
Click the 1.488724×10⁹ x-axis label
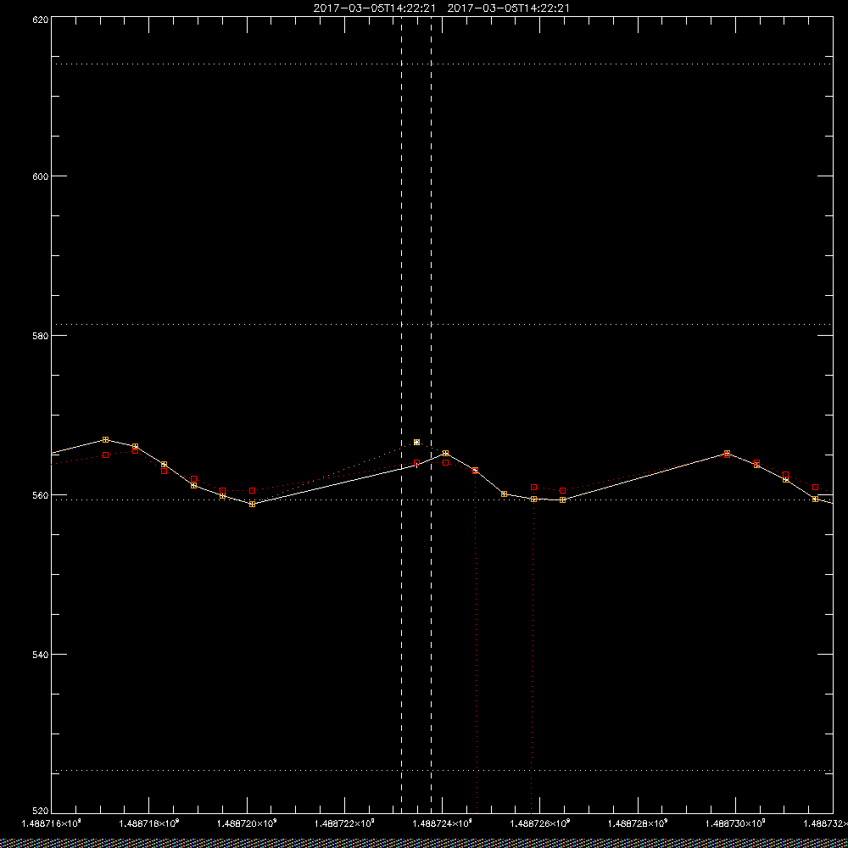pos(443,823)
